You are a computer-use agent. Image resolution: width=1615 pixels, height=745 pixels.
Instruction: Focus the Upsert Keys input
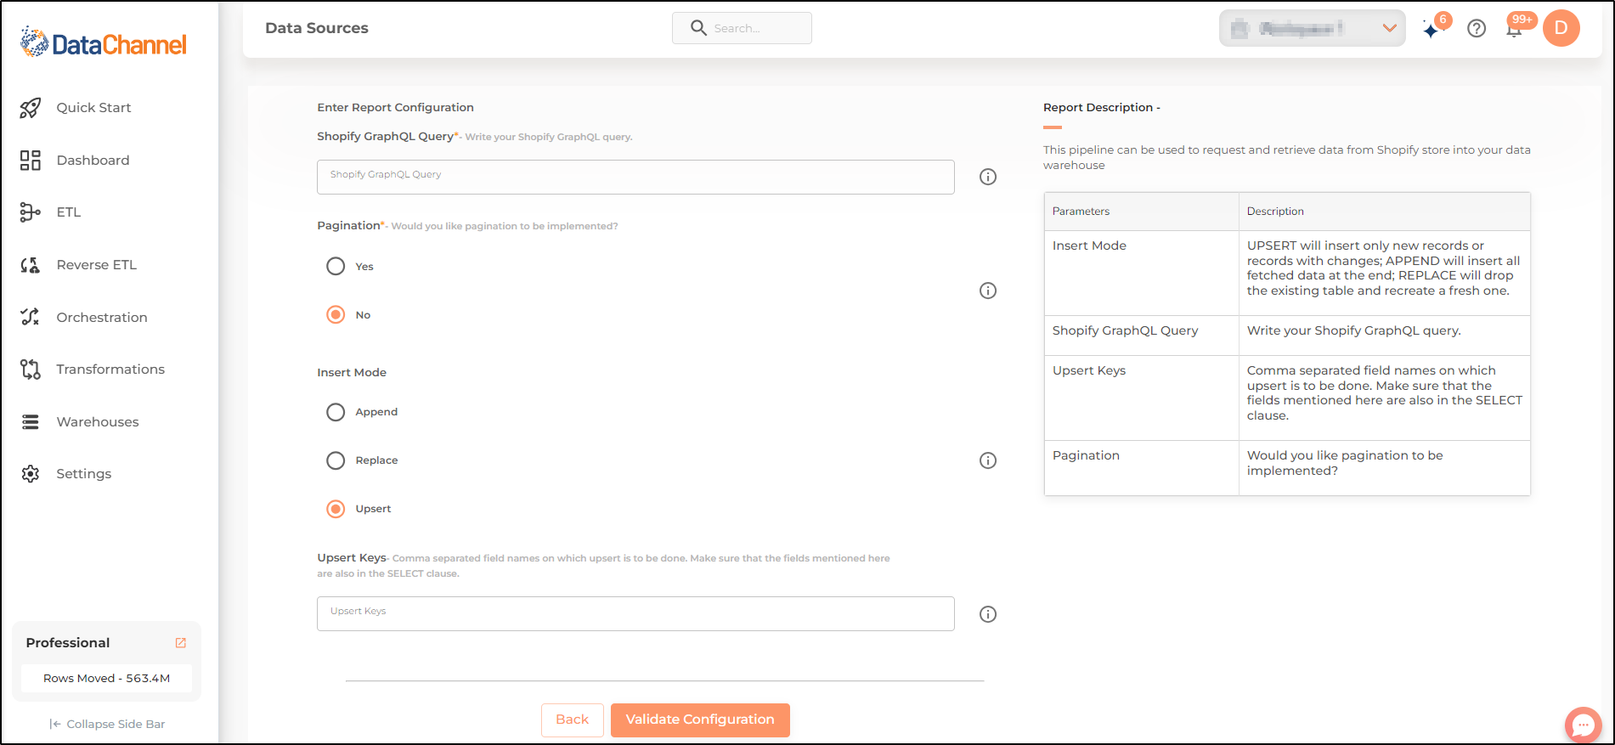pos(635,613)
